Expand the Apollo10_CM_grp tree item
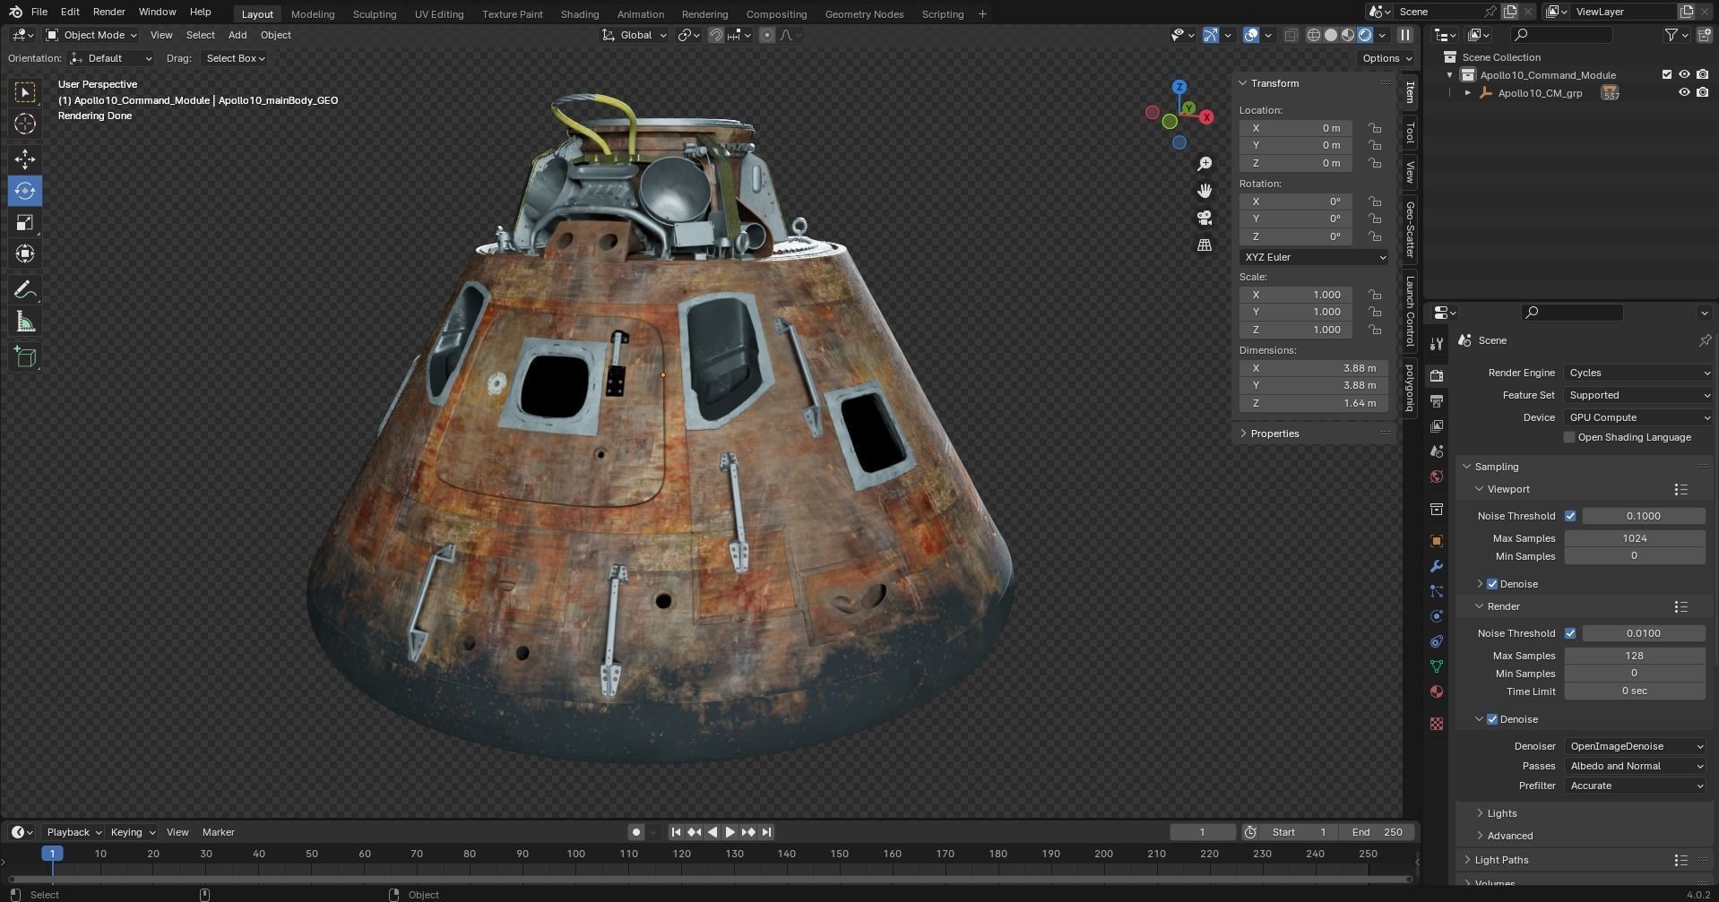Image resolution: width=1719 pixels, height=902 pixels. 1467,92
